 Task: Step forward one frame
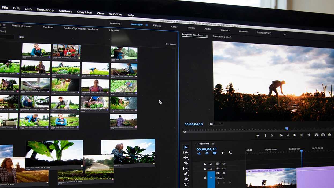click(302, 135)
